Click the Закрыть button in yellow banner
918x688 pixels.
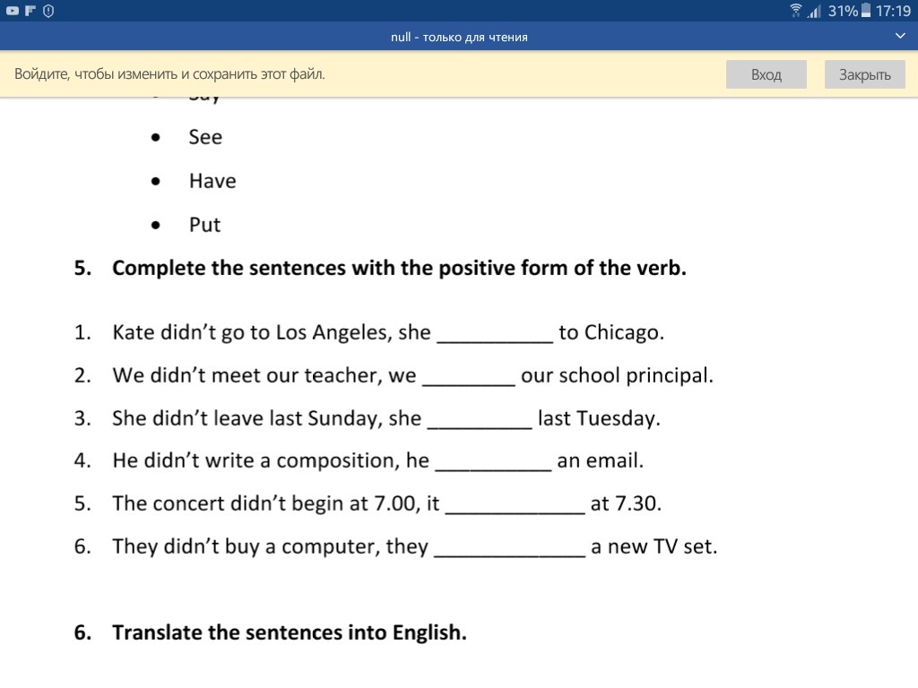coord(865,74)
